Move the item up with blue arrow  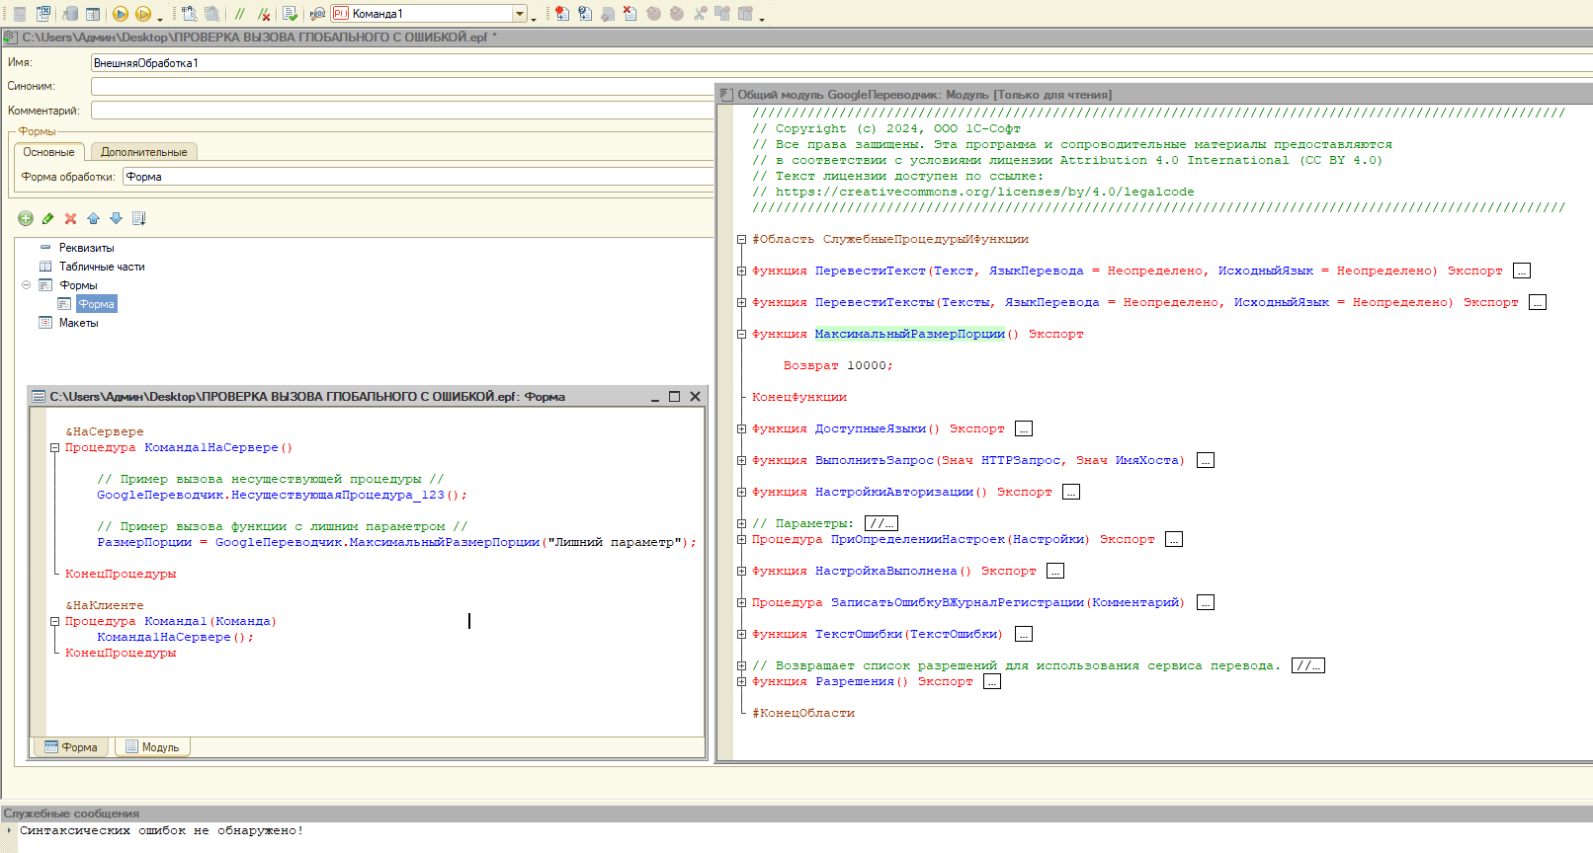click(x=93, y=218)
